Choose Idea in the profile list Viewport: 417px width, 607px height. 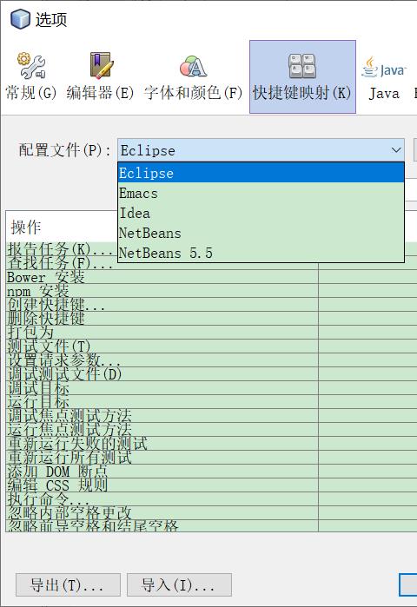[x=261, y=213]
